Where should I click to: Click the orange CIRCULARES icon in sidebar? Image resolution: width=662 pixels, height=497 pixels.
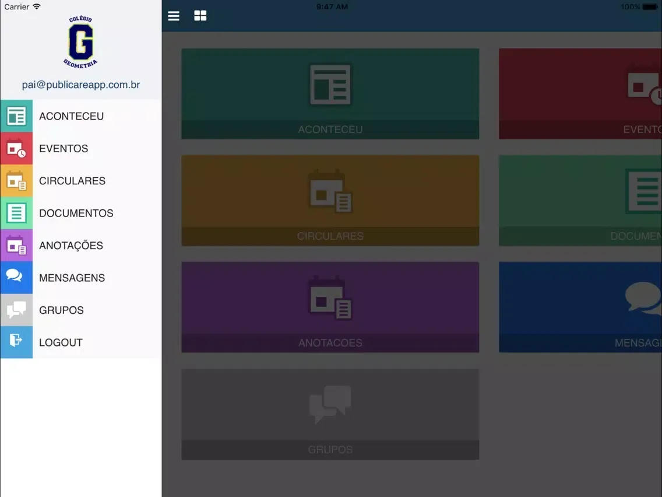pos(16,181)
